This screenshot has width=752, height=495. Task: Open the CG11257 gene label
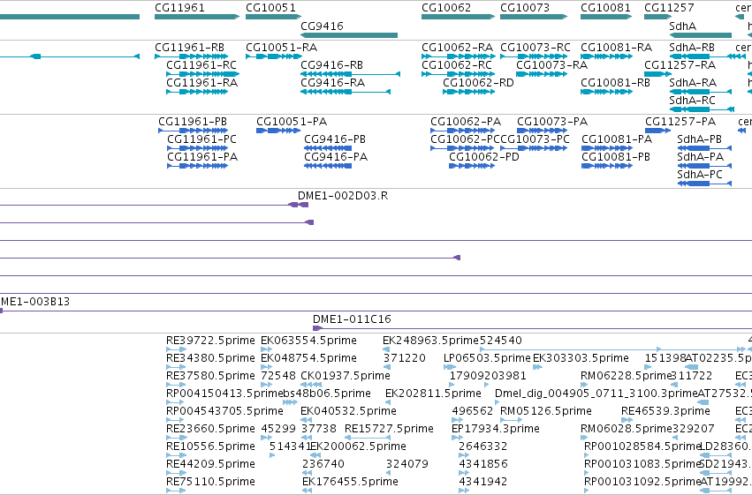coord(669,8)
